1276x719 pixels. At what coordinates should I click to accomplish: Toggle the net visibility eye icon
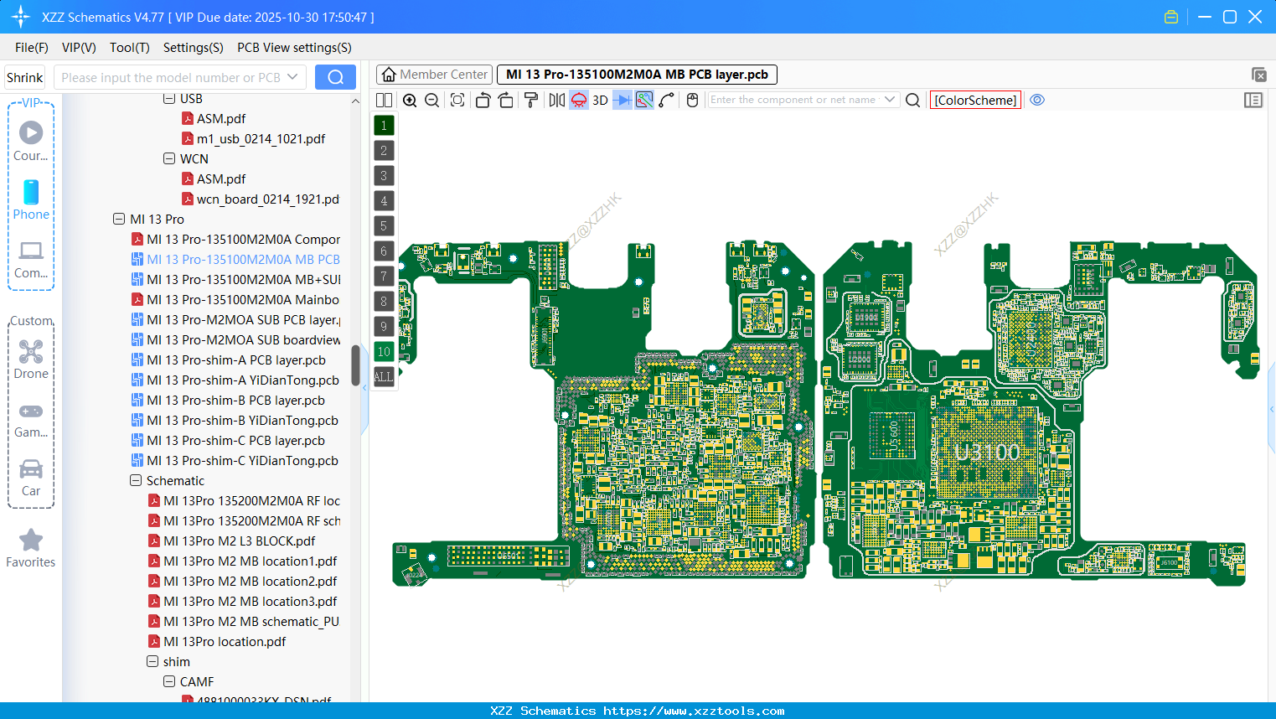(1037, 100)
